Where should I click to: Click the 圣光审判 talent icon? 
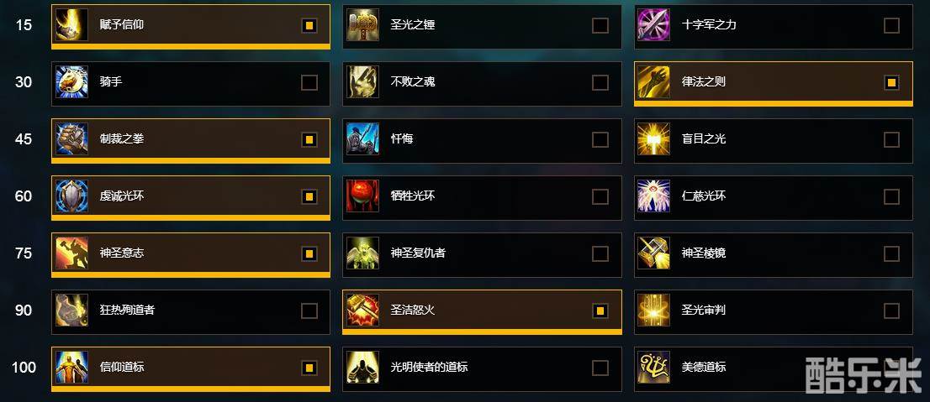(653, 311)
